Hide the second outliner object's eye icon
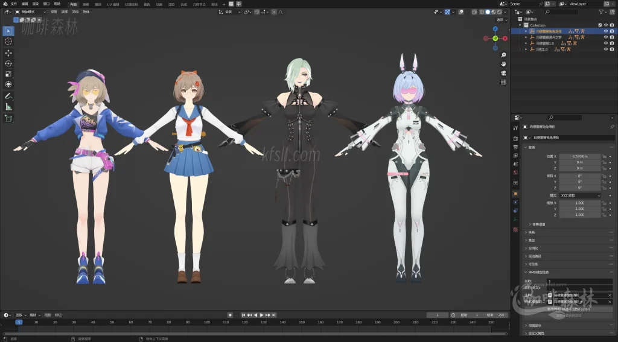Screen dimensions: 618x342 coord(606,37)
